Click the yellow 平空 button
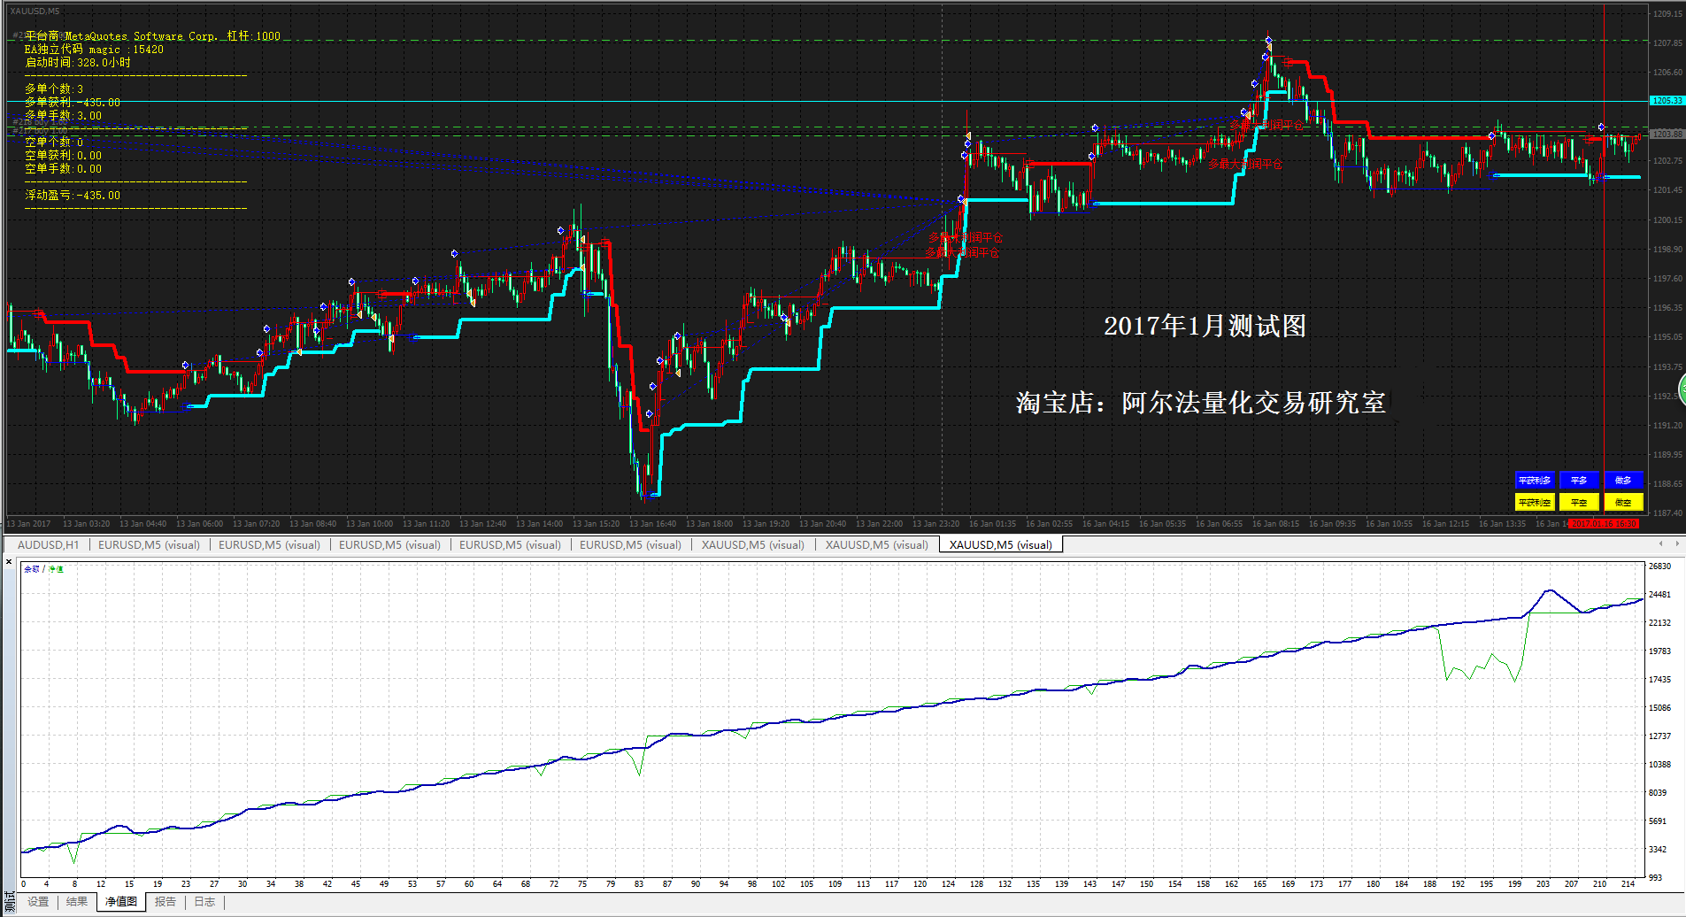Screen dimensions: 1686x917 point(1578,502)
